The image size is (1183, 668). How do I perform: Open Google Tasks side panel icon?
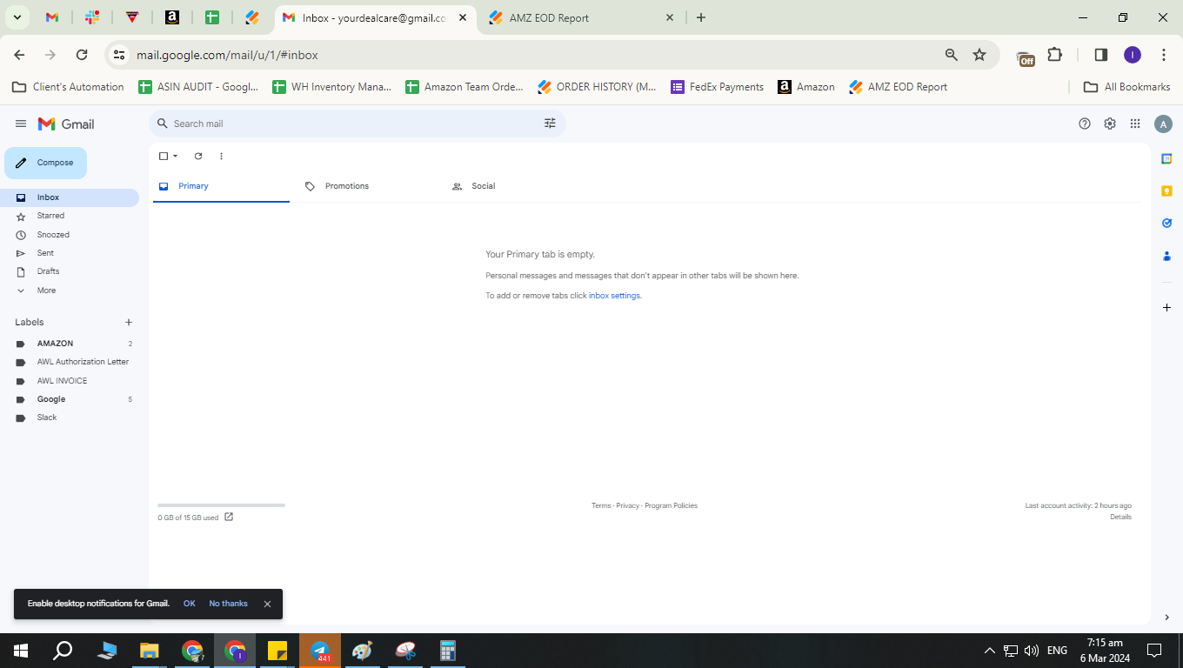tap(1166, 224)
